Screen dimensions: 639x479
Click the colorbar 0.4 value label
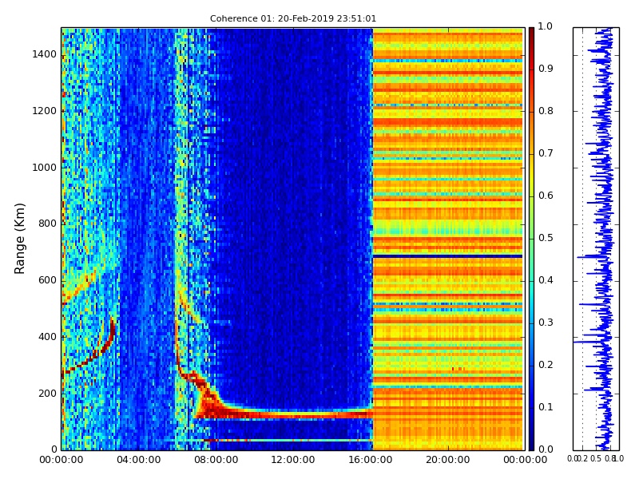coord(546,280)
